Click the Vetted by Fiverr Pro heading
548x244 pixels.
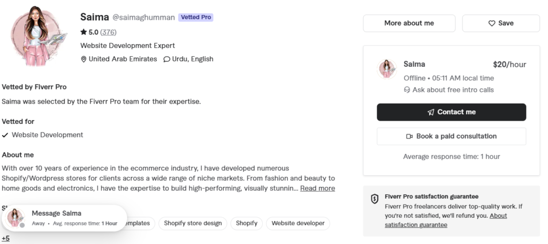pos(34,87)
